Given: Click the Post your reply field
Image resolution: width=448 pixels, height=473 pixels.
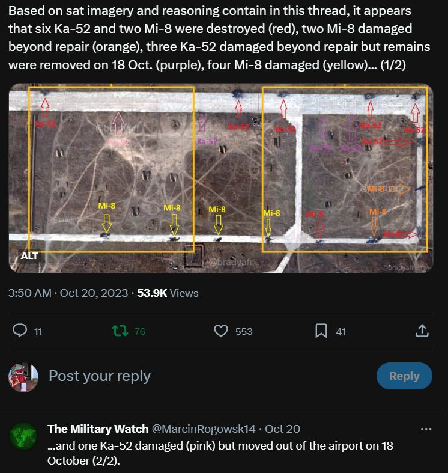Looking at the screenshot, I should 100,376.
